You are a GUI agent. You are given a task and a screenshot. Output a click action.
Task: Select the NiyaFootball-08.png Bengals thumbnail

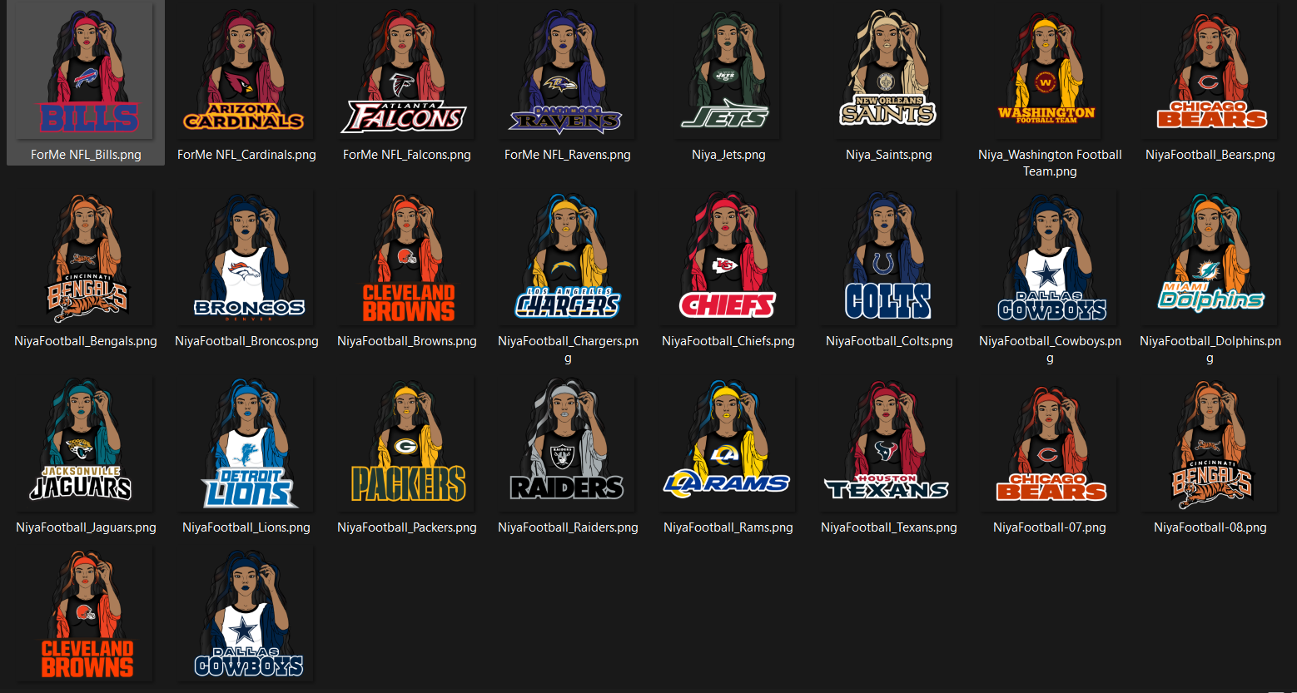coord(1210,446)
